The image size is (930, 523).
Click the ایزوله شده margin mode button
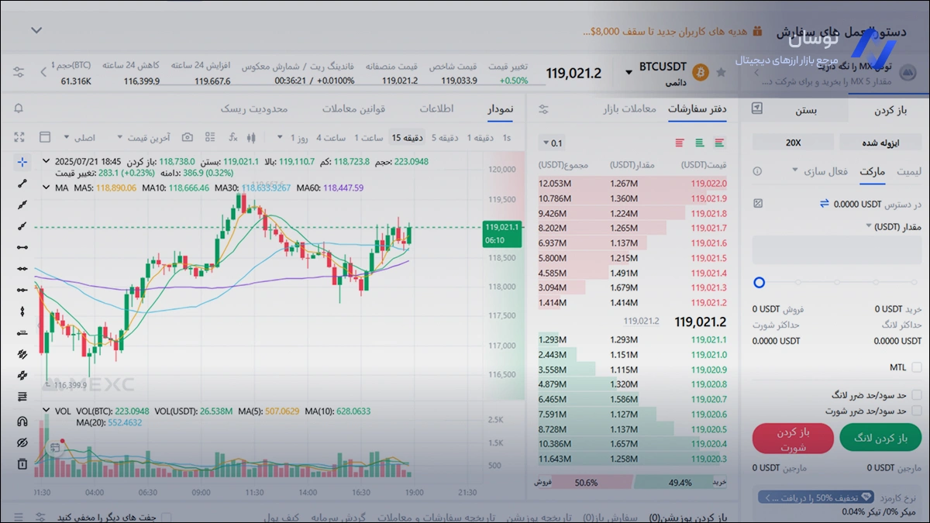coord(881,143)
